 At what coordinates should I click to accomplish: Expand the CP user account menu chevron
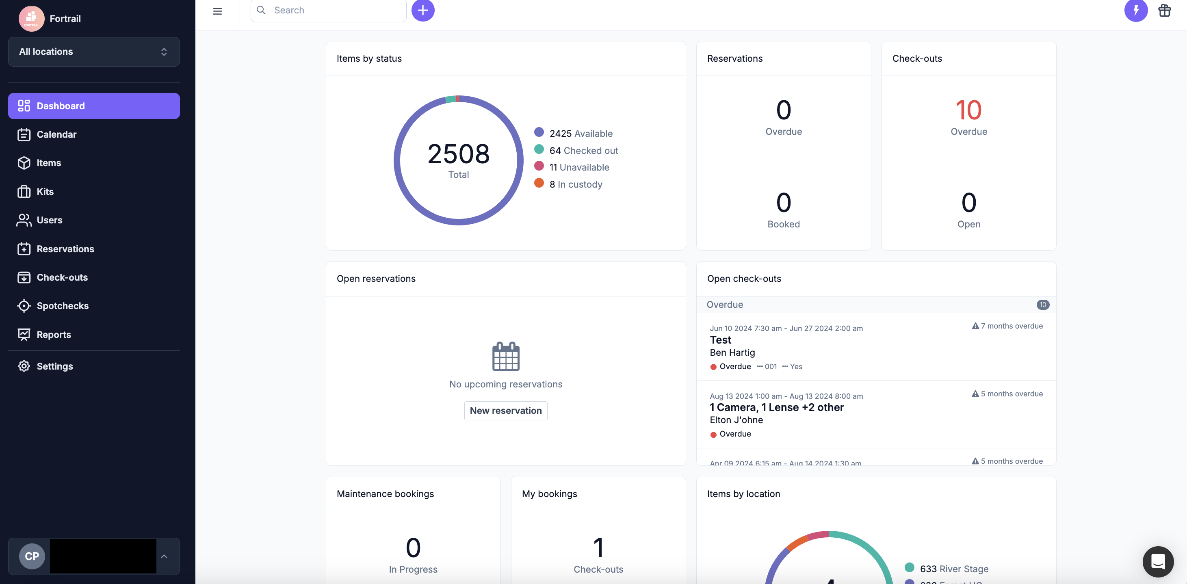(164, 556)
